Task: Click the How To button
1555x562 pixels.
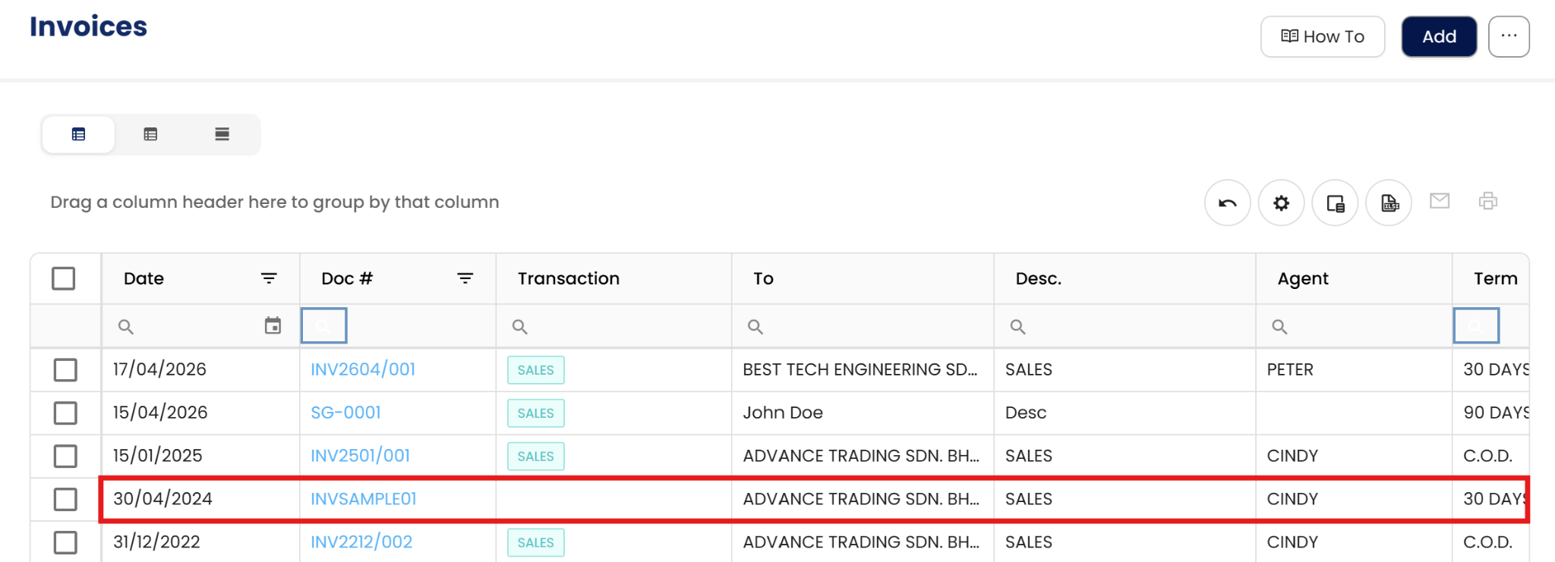Action: [1322, 36]
